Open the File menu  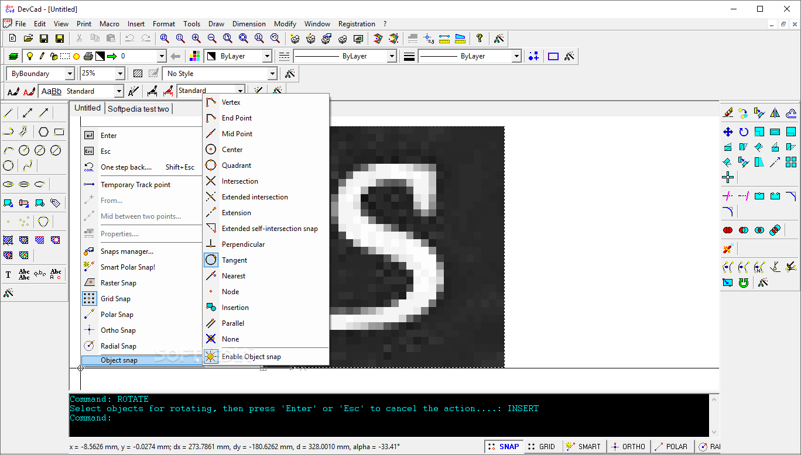[20, 24]
